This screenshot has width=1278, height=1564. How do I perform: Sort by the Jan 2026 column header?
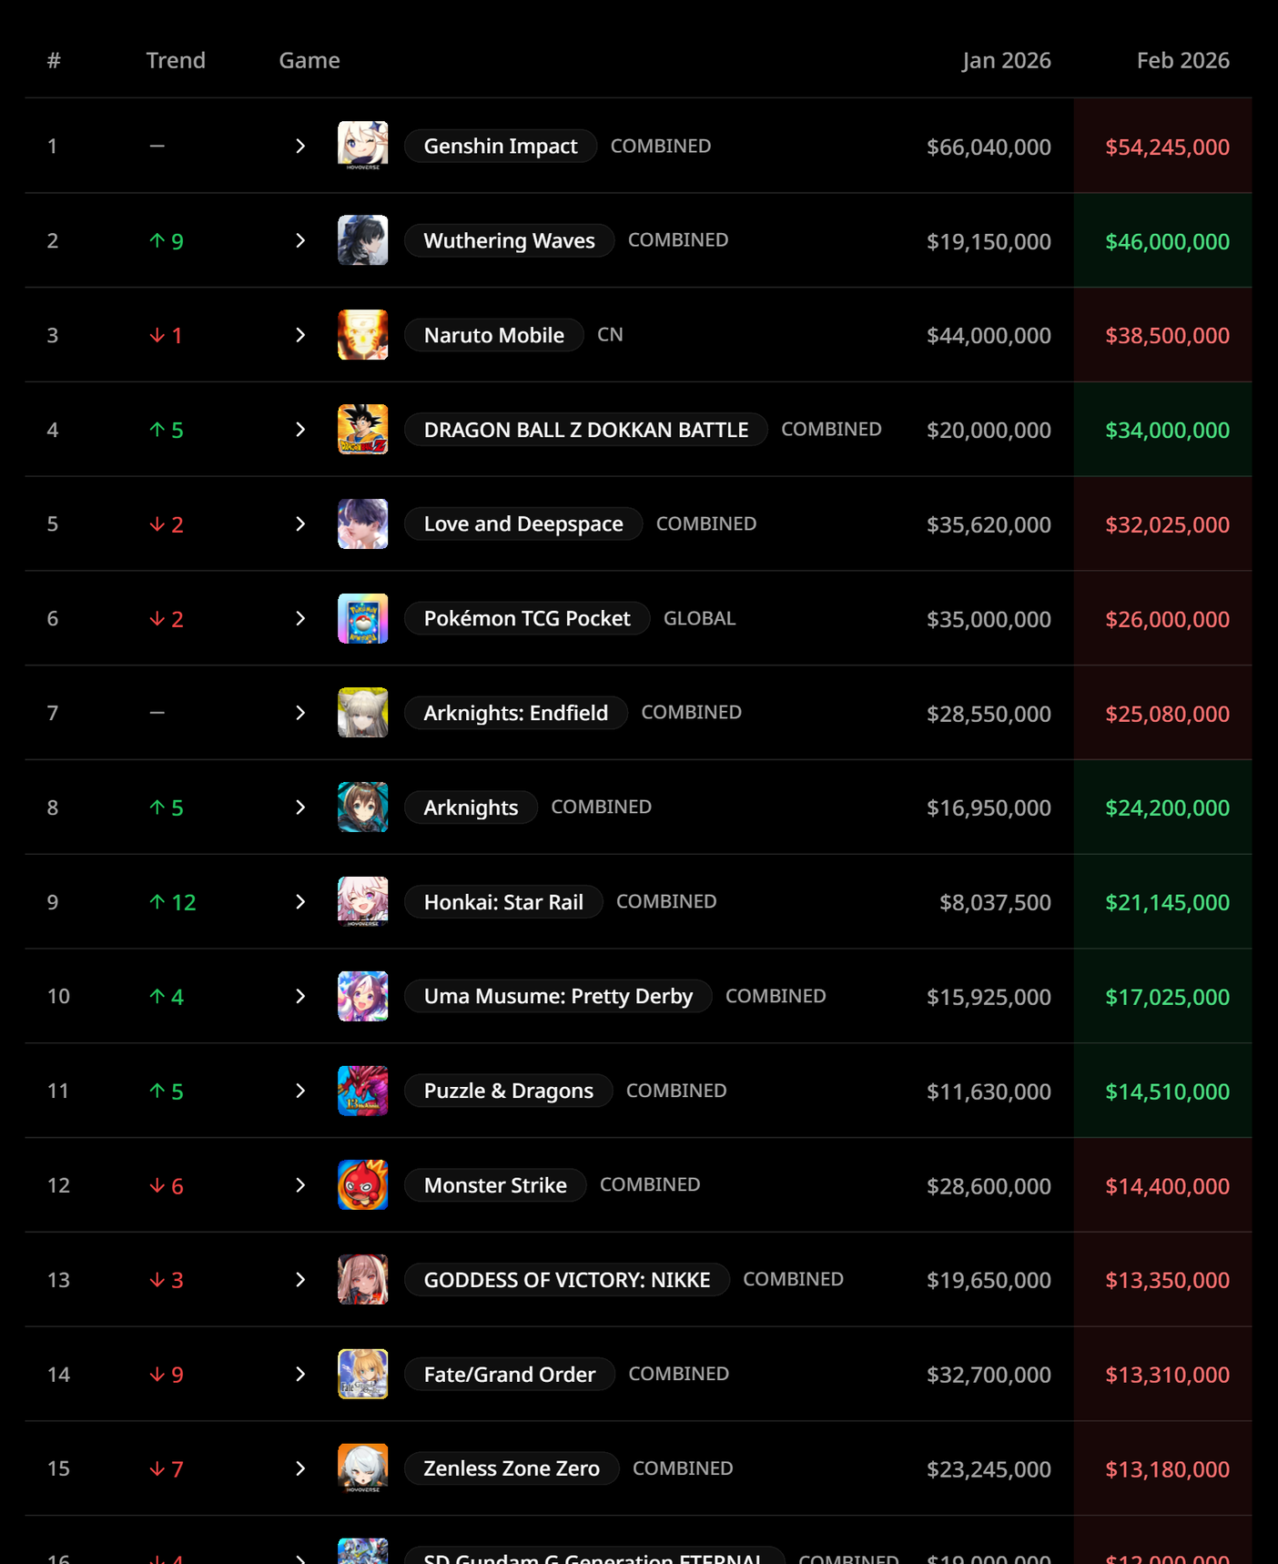point(1006,60)
